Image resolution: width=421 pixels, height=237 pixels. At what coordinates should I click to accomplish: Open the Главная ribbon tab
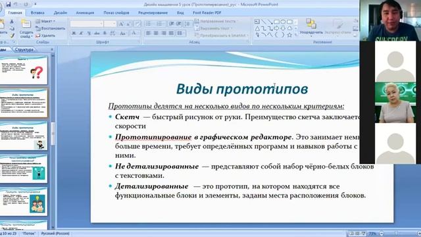coord(15,13)
